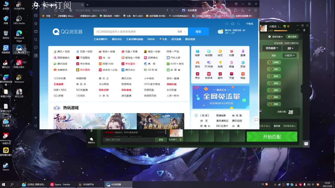
Task: Click the plus icon in browser sidebar
Action: pos(36,118)
